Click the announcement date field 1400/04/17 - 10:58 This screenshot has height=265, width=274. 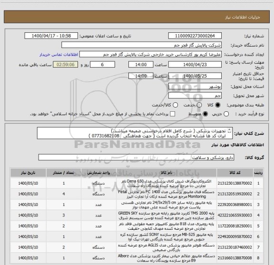(51, 36)
